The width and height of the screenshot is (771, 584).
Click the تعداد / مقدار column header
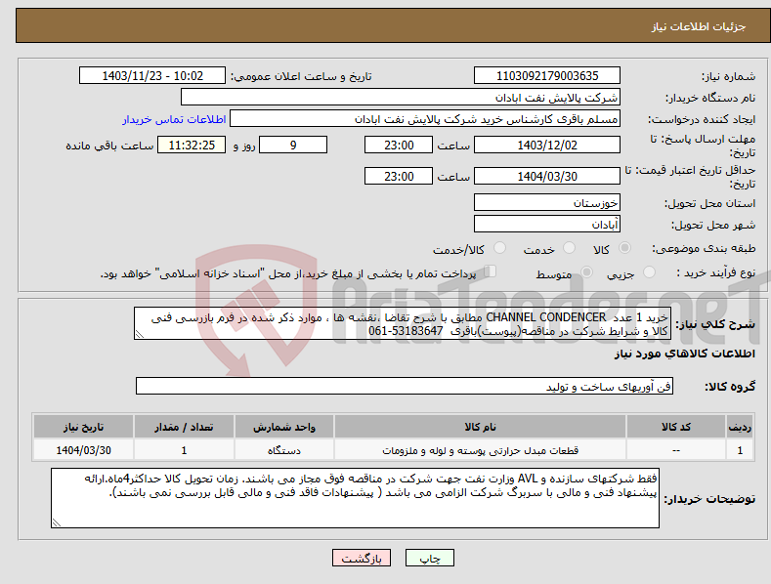(184, 427)
